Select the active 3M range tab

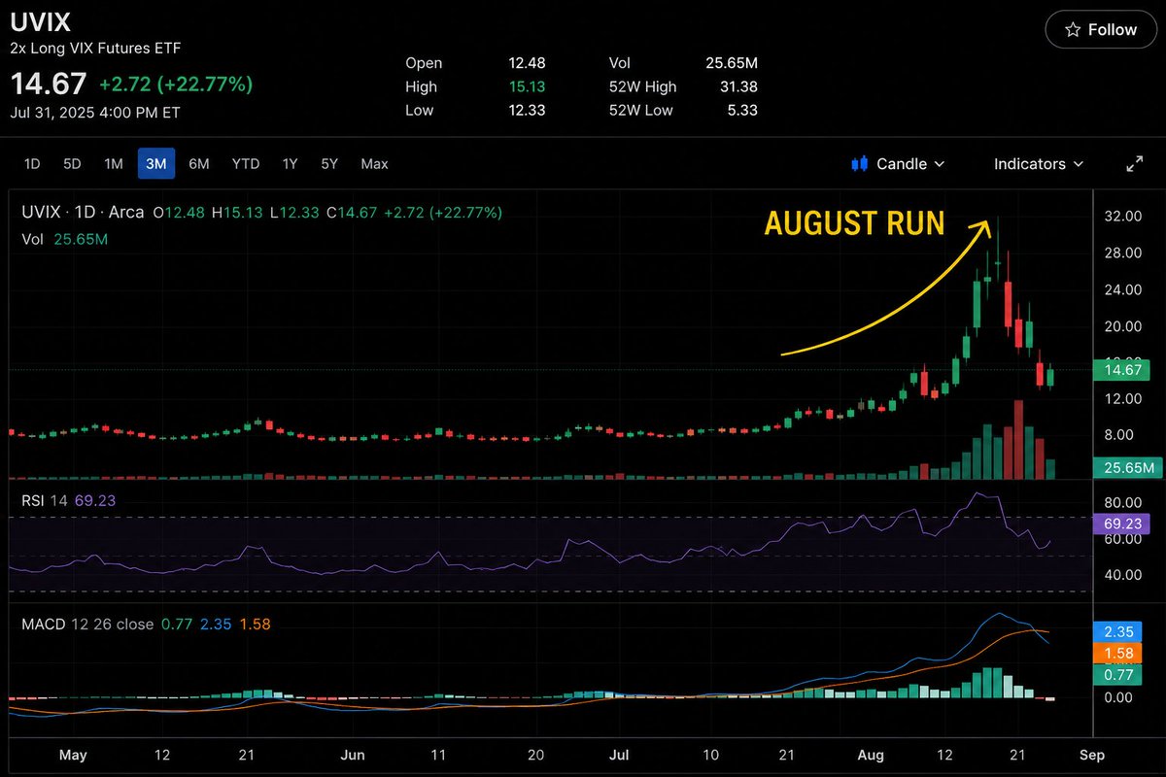point(155,164)
